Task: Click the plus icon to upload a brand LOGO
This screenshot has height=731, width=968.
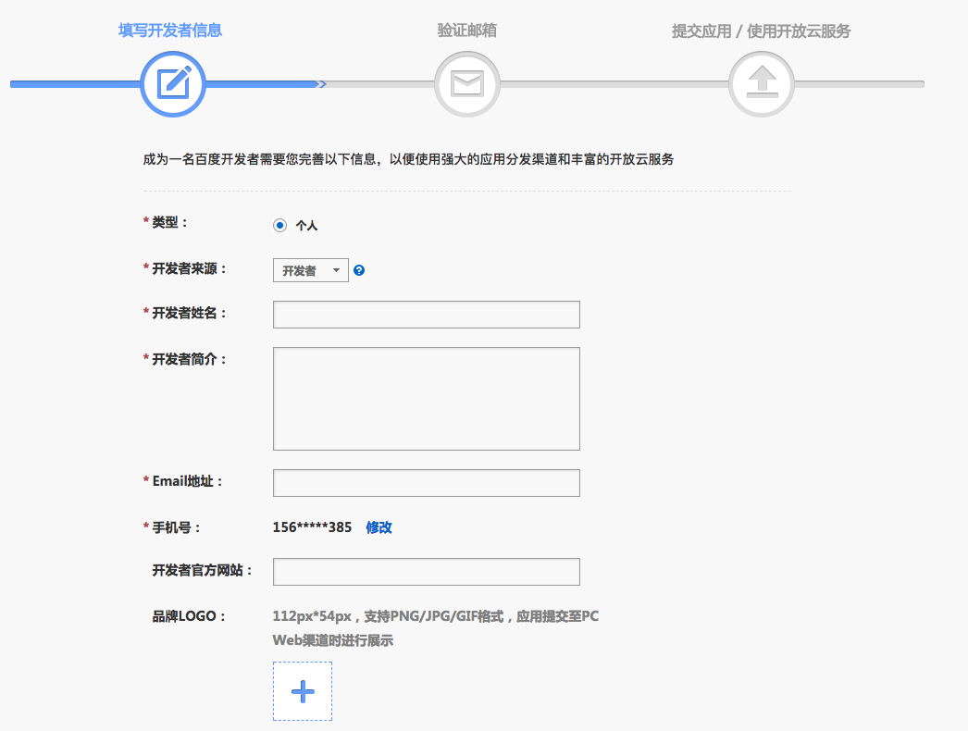Action: point(302,690)
